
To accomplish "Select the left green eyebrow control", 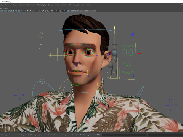I will pos(125,46).
